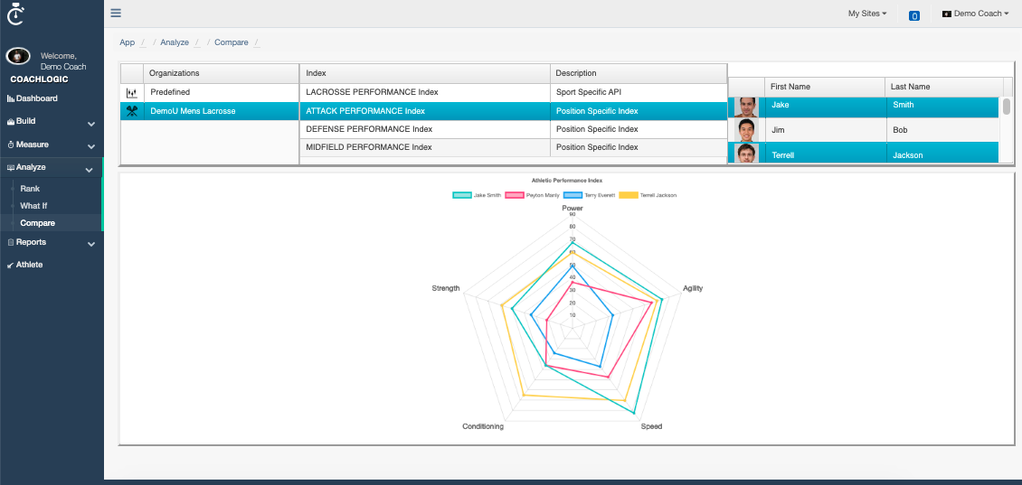Click the Predefined organization chart icon

(x=131, y=93)
